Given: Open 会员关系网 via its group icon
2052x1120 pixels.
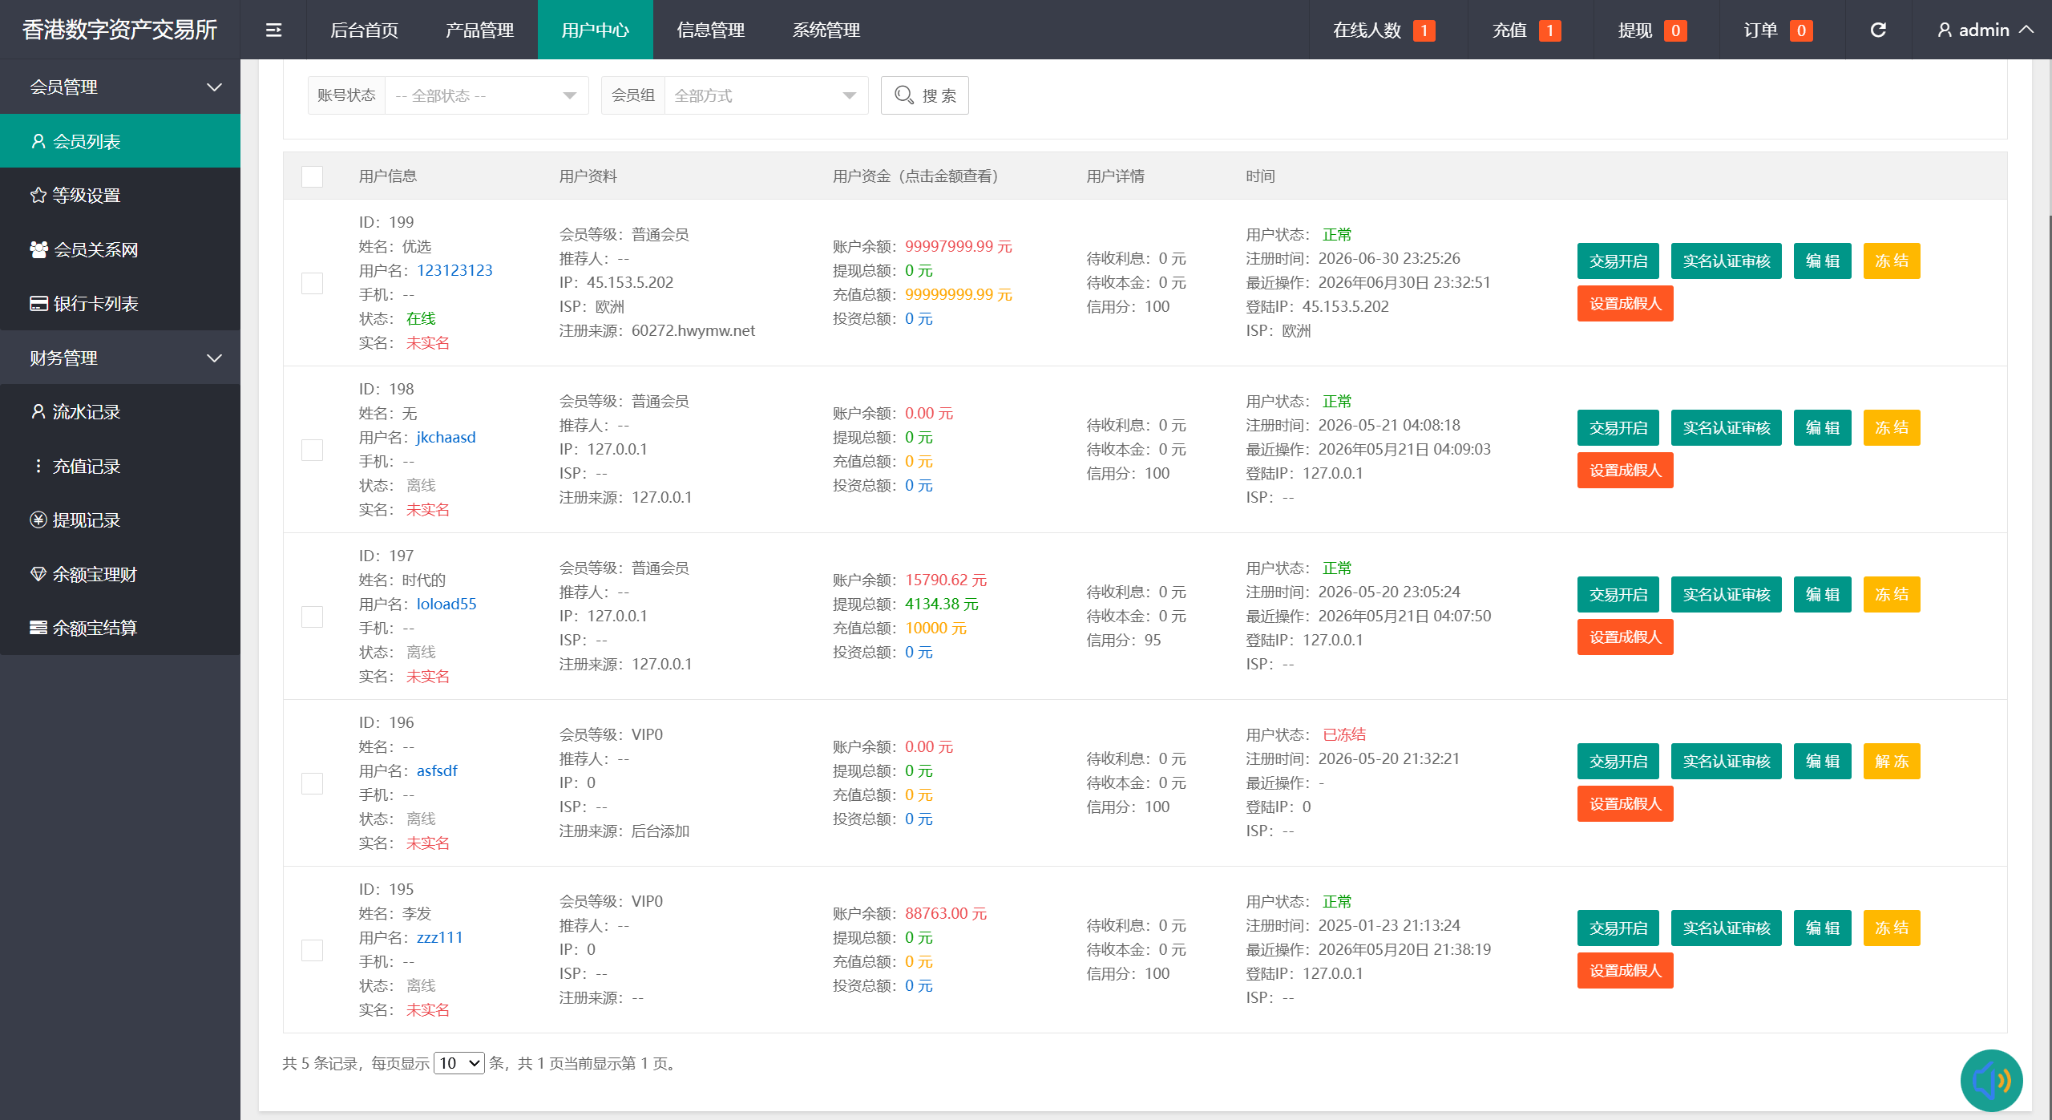Looking at the screenshot, I should pos(38,249).
